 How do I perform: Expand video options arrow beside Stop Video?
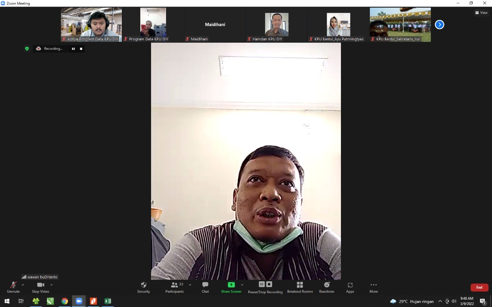pyautogui.click(x=52, y=285)
